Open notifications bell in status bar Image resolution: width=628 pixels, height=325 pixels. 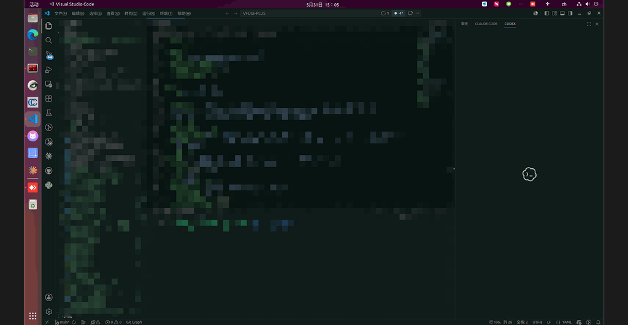(598, 322)
